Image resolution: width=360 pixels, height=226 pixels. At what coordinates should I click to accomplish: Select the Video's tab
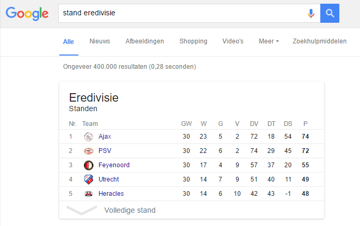[x=233, y=41]
